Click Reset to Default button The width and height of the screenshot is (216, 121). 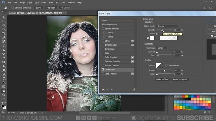coord(180,79)
